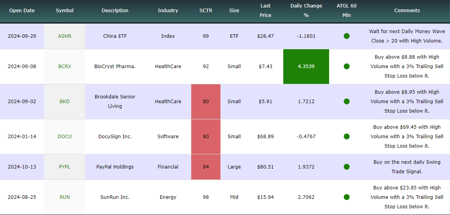Click the ATGL 60 Min column header
Screen dimensions: 450x215
click(x=346, y=11)
